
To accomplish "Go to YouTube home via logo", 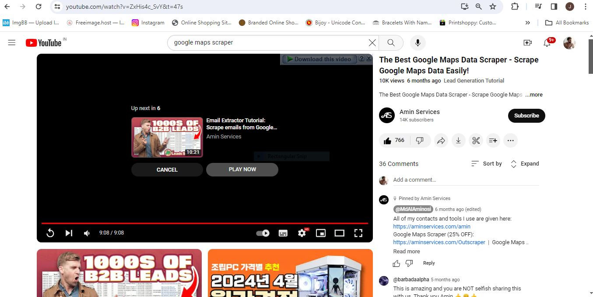I will click(43, 42).
